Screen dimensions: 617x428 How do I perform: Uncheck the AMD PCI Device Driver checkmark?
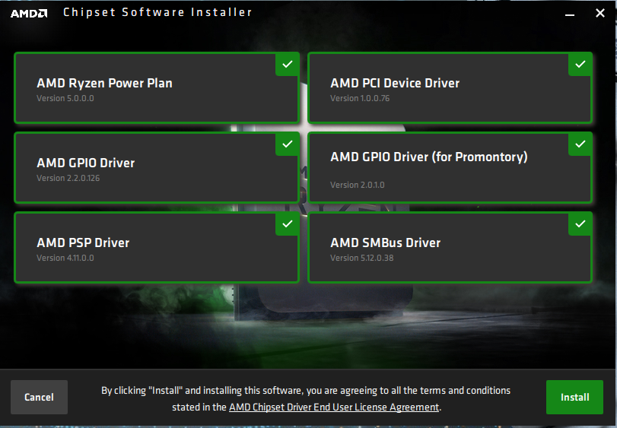(x=580, y=65)
